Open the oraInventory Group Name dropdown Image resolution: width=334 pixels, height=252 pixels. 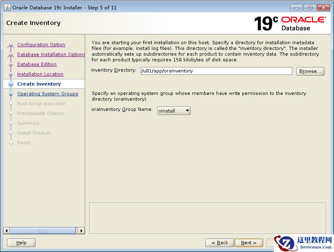point(174,111)
